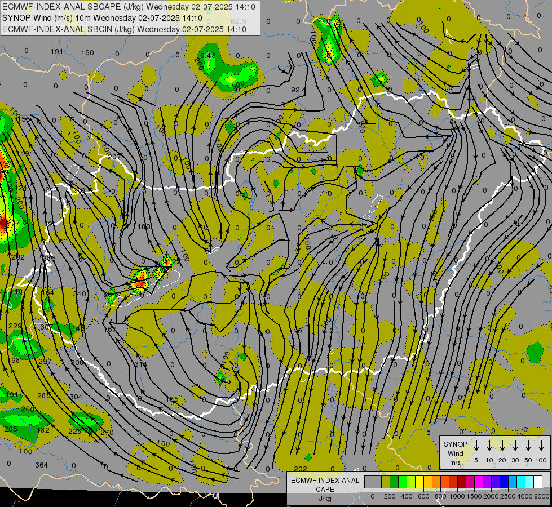Click 'ECMWF-INDEX-ANAL' label in the color legend
Viewport: 552px width, 507px height.
click(325, 481)
